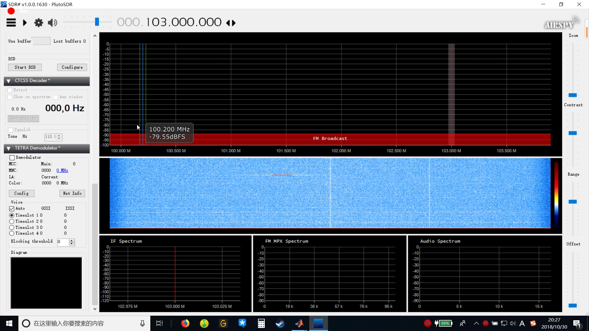Click the Airspy logo

coord(561,24)
